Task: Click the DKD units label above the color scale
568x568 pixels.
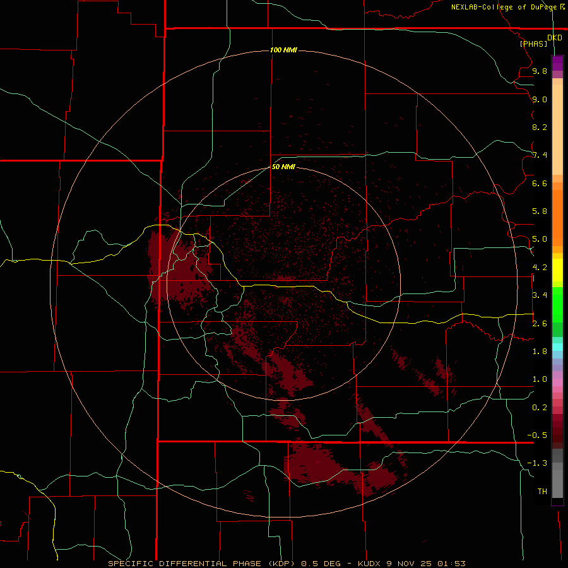Action: pyautogui.click(x=555, y=38)
